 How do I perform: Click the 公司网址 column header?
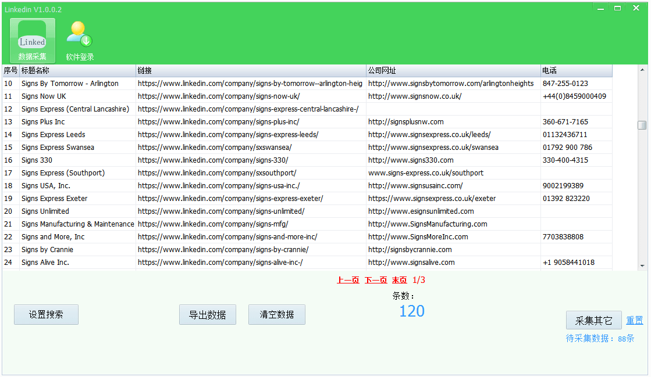click(x=453, y=70)
